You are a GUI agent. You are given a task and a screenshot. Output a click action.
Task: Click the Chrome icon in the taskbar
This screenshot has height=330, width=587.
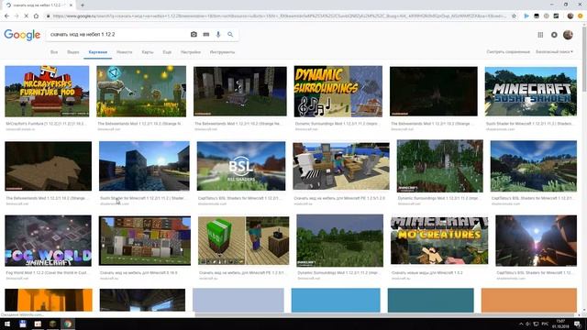[67, 324]
